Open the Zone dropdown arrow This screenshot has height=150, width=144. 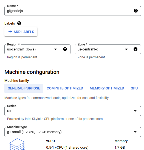click(x=126, y=49)
